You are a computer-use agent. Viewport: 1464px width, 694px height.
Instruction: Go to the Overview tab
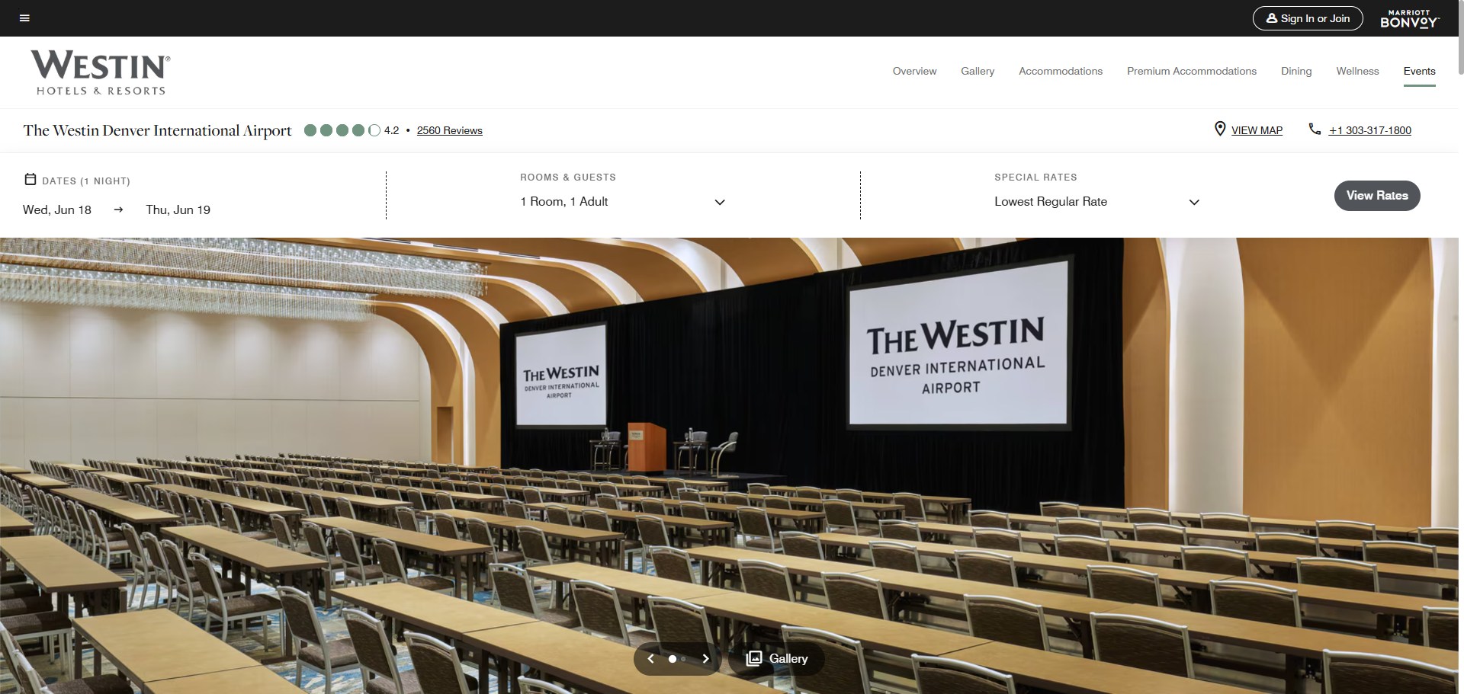tap(914, 71)
